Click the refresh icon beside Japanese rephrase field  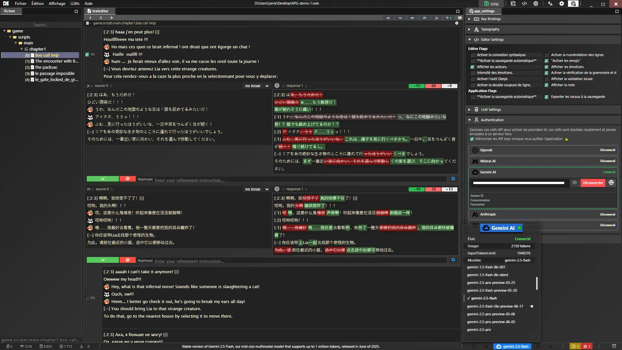click(x=453, y=179)
